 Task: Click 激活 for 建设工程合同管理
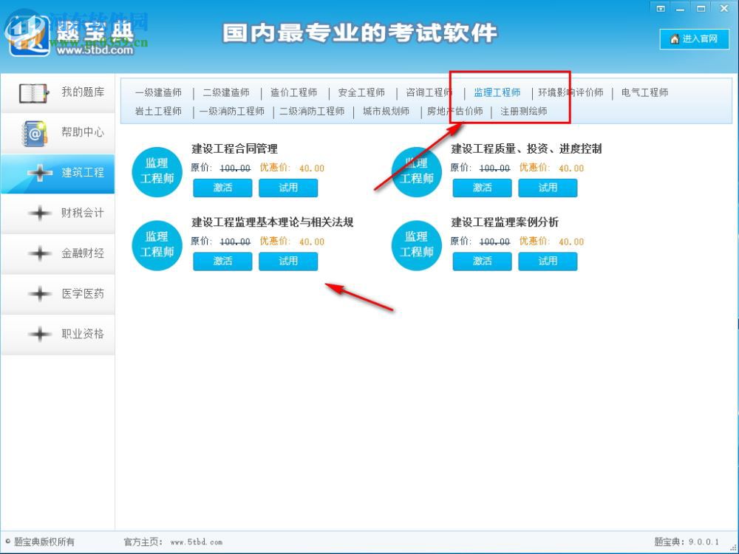coord(222,188)
